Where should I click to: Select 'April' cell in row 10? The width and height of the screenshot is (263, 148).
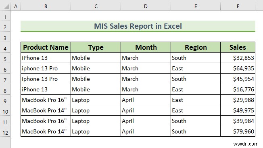click(146, 110)
